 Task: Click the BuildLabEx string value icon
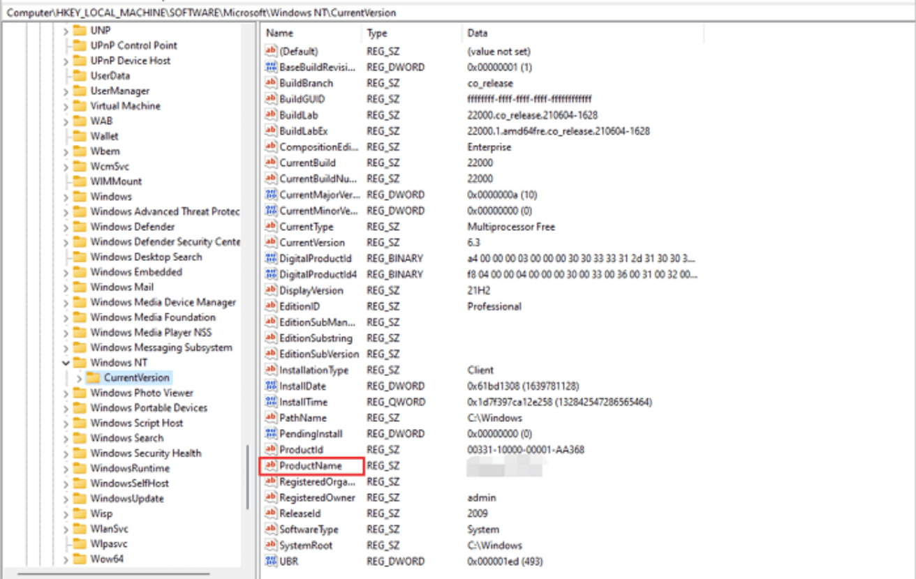pyautogui.click(x=271, y=131)
